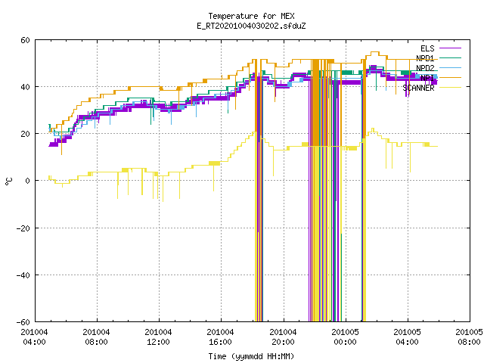Select the filename E_RT20201004030202.sfduZ
484x363 pixels.
[x=251, y=26]
